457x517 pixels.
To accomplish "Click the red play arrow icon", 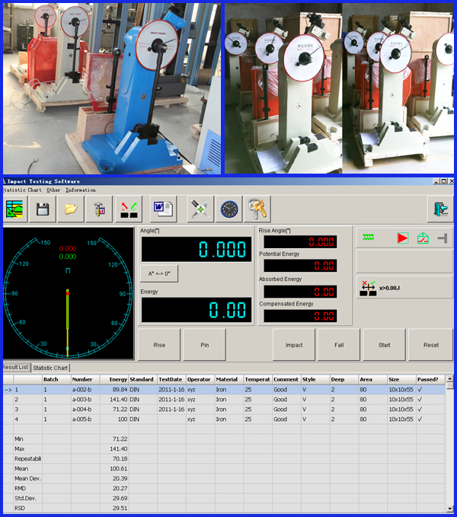I will pos(402,238).
